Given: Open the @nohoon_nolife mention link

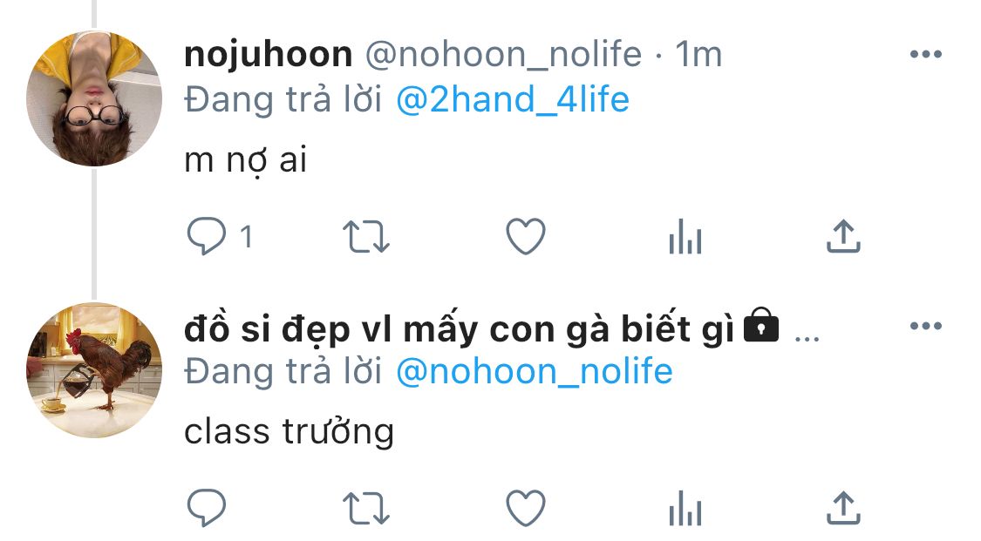Looking at the screenshot, I should pos(535,371).
